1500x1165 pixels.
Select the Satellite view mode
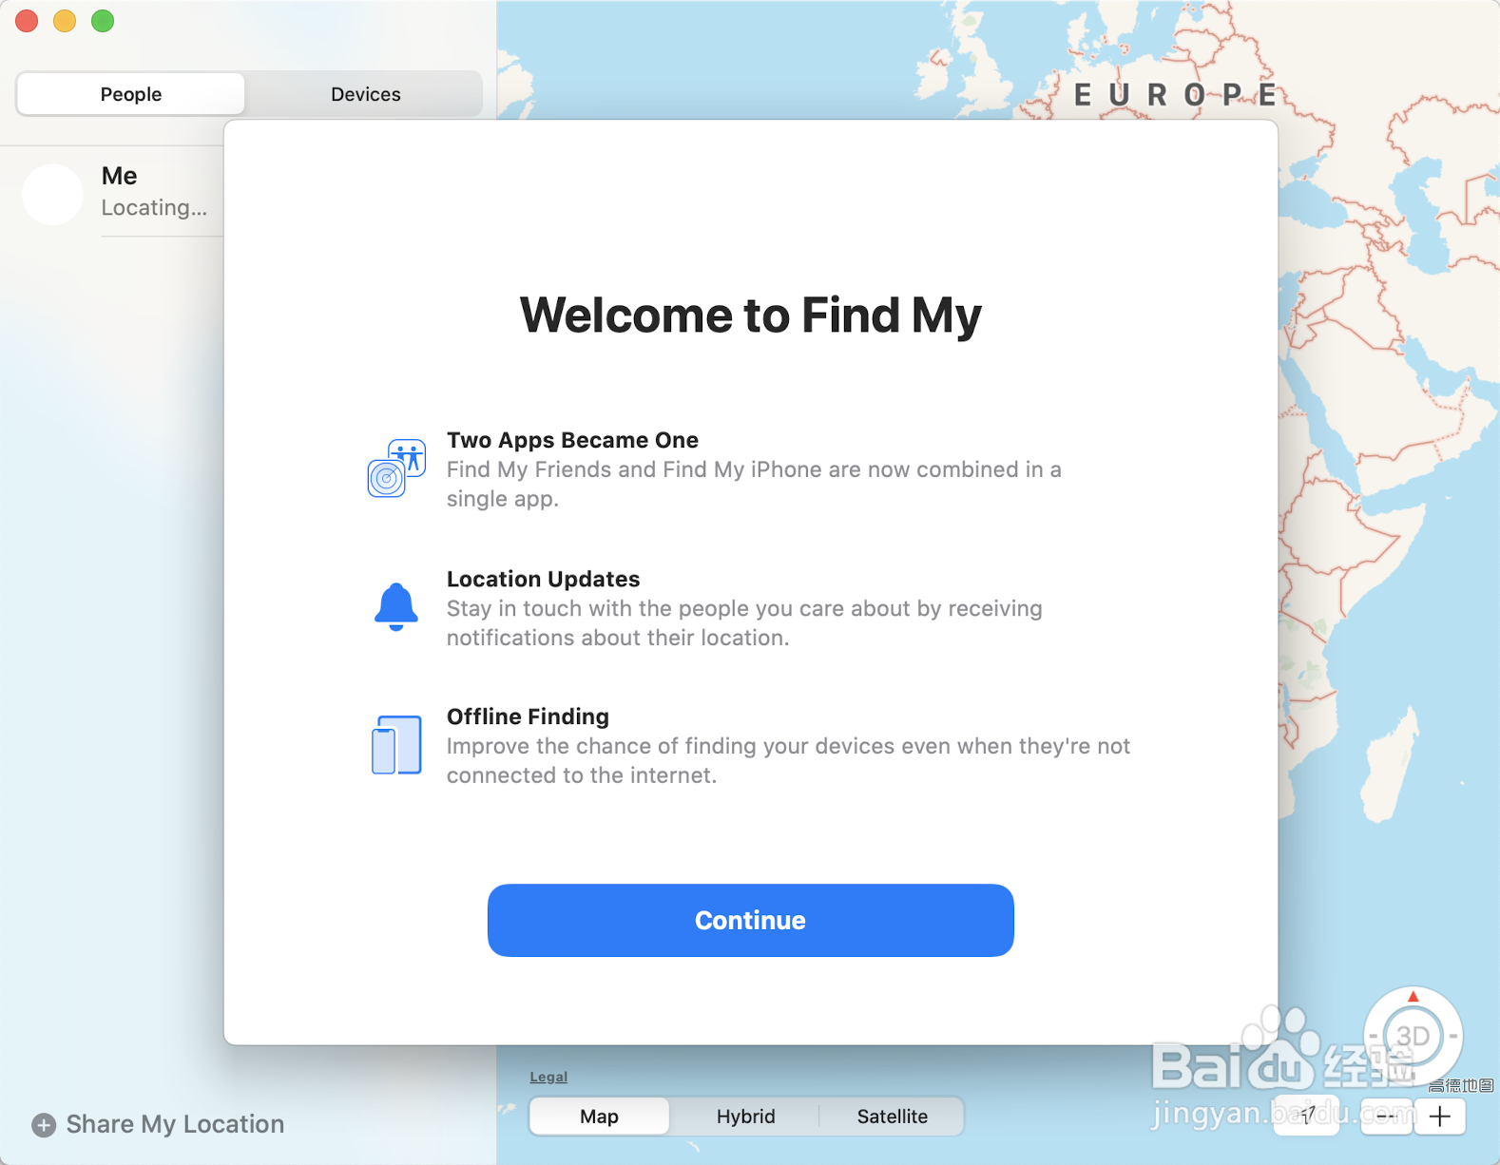pos(892,1117)
